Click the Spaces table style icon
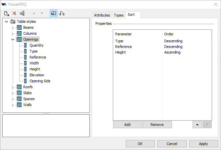The width and height of the screenshot is (221, 150). 19,99
